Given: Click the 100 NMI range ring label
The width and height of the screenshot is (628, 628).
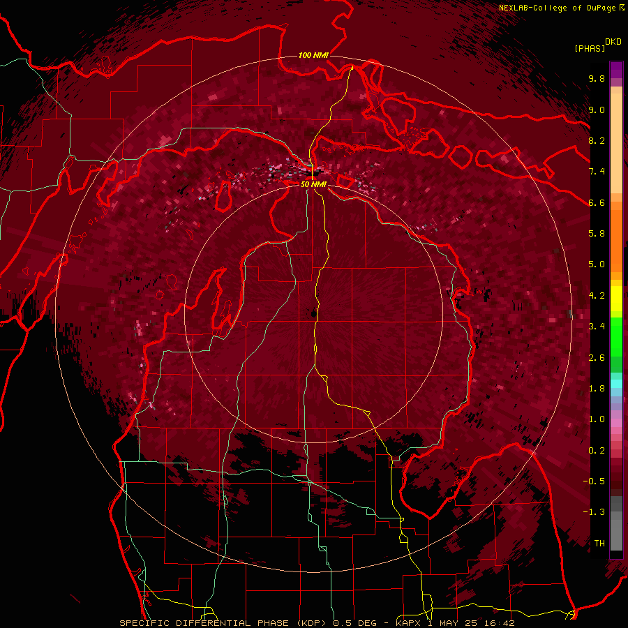Looking at the screenshot, I should pyautogui.click(x=313, y=55).
